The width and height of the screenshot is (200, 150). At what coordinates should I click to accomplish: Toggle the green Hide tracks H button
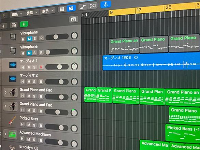[24, 24]
